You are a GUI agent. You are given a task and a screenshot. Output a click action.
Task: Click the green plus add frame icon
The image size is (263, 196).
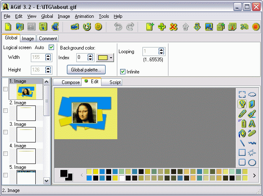[162, 27]
